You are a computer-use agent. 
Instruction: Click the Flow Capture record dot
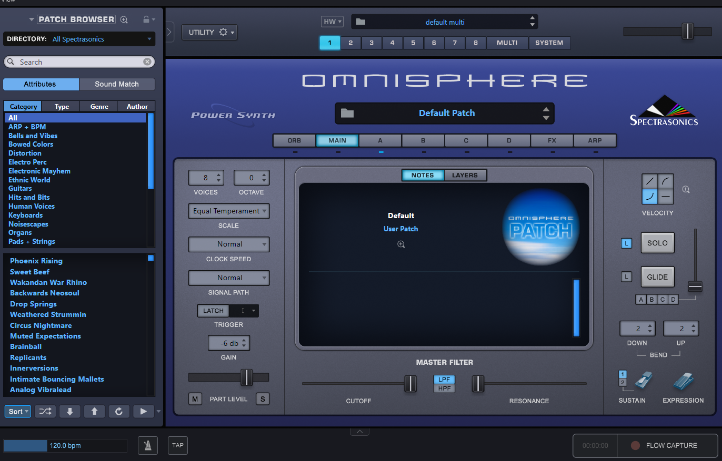[635, 445]
